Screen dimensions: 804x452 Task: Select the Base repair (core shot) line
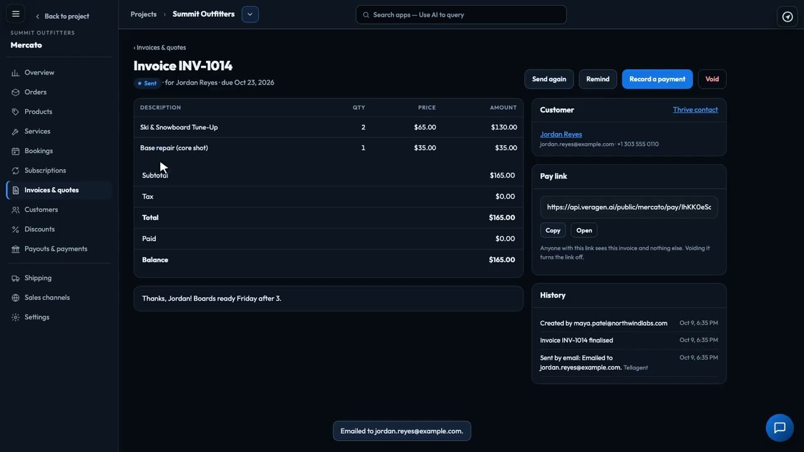[x=329, y=148]
